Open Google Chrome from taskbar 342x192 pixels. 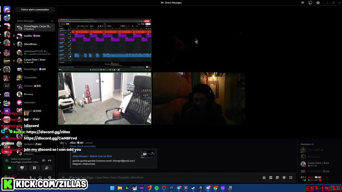[x=215, y=188]
